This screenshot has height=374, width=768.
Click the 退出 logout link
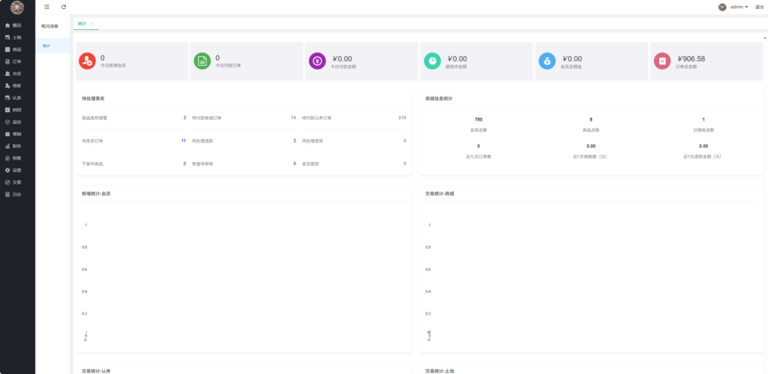click(759, 7)
